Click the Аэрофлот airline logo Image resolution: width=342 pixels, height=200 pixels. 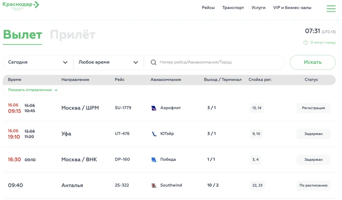[154, 108]
